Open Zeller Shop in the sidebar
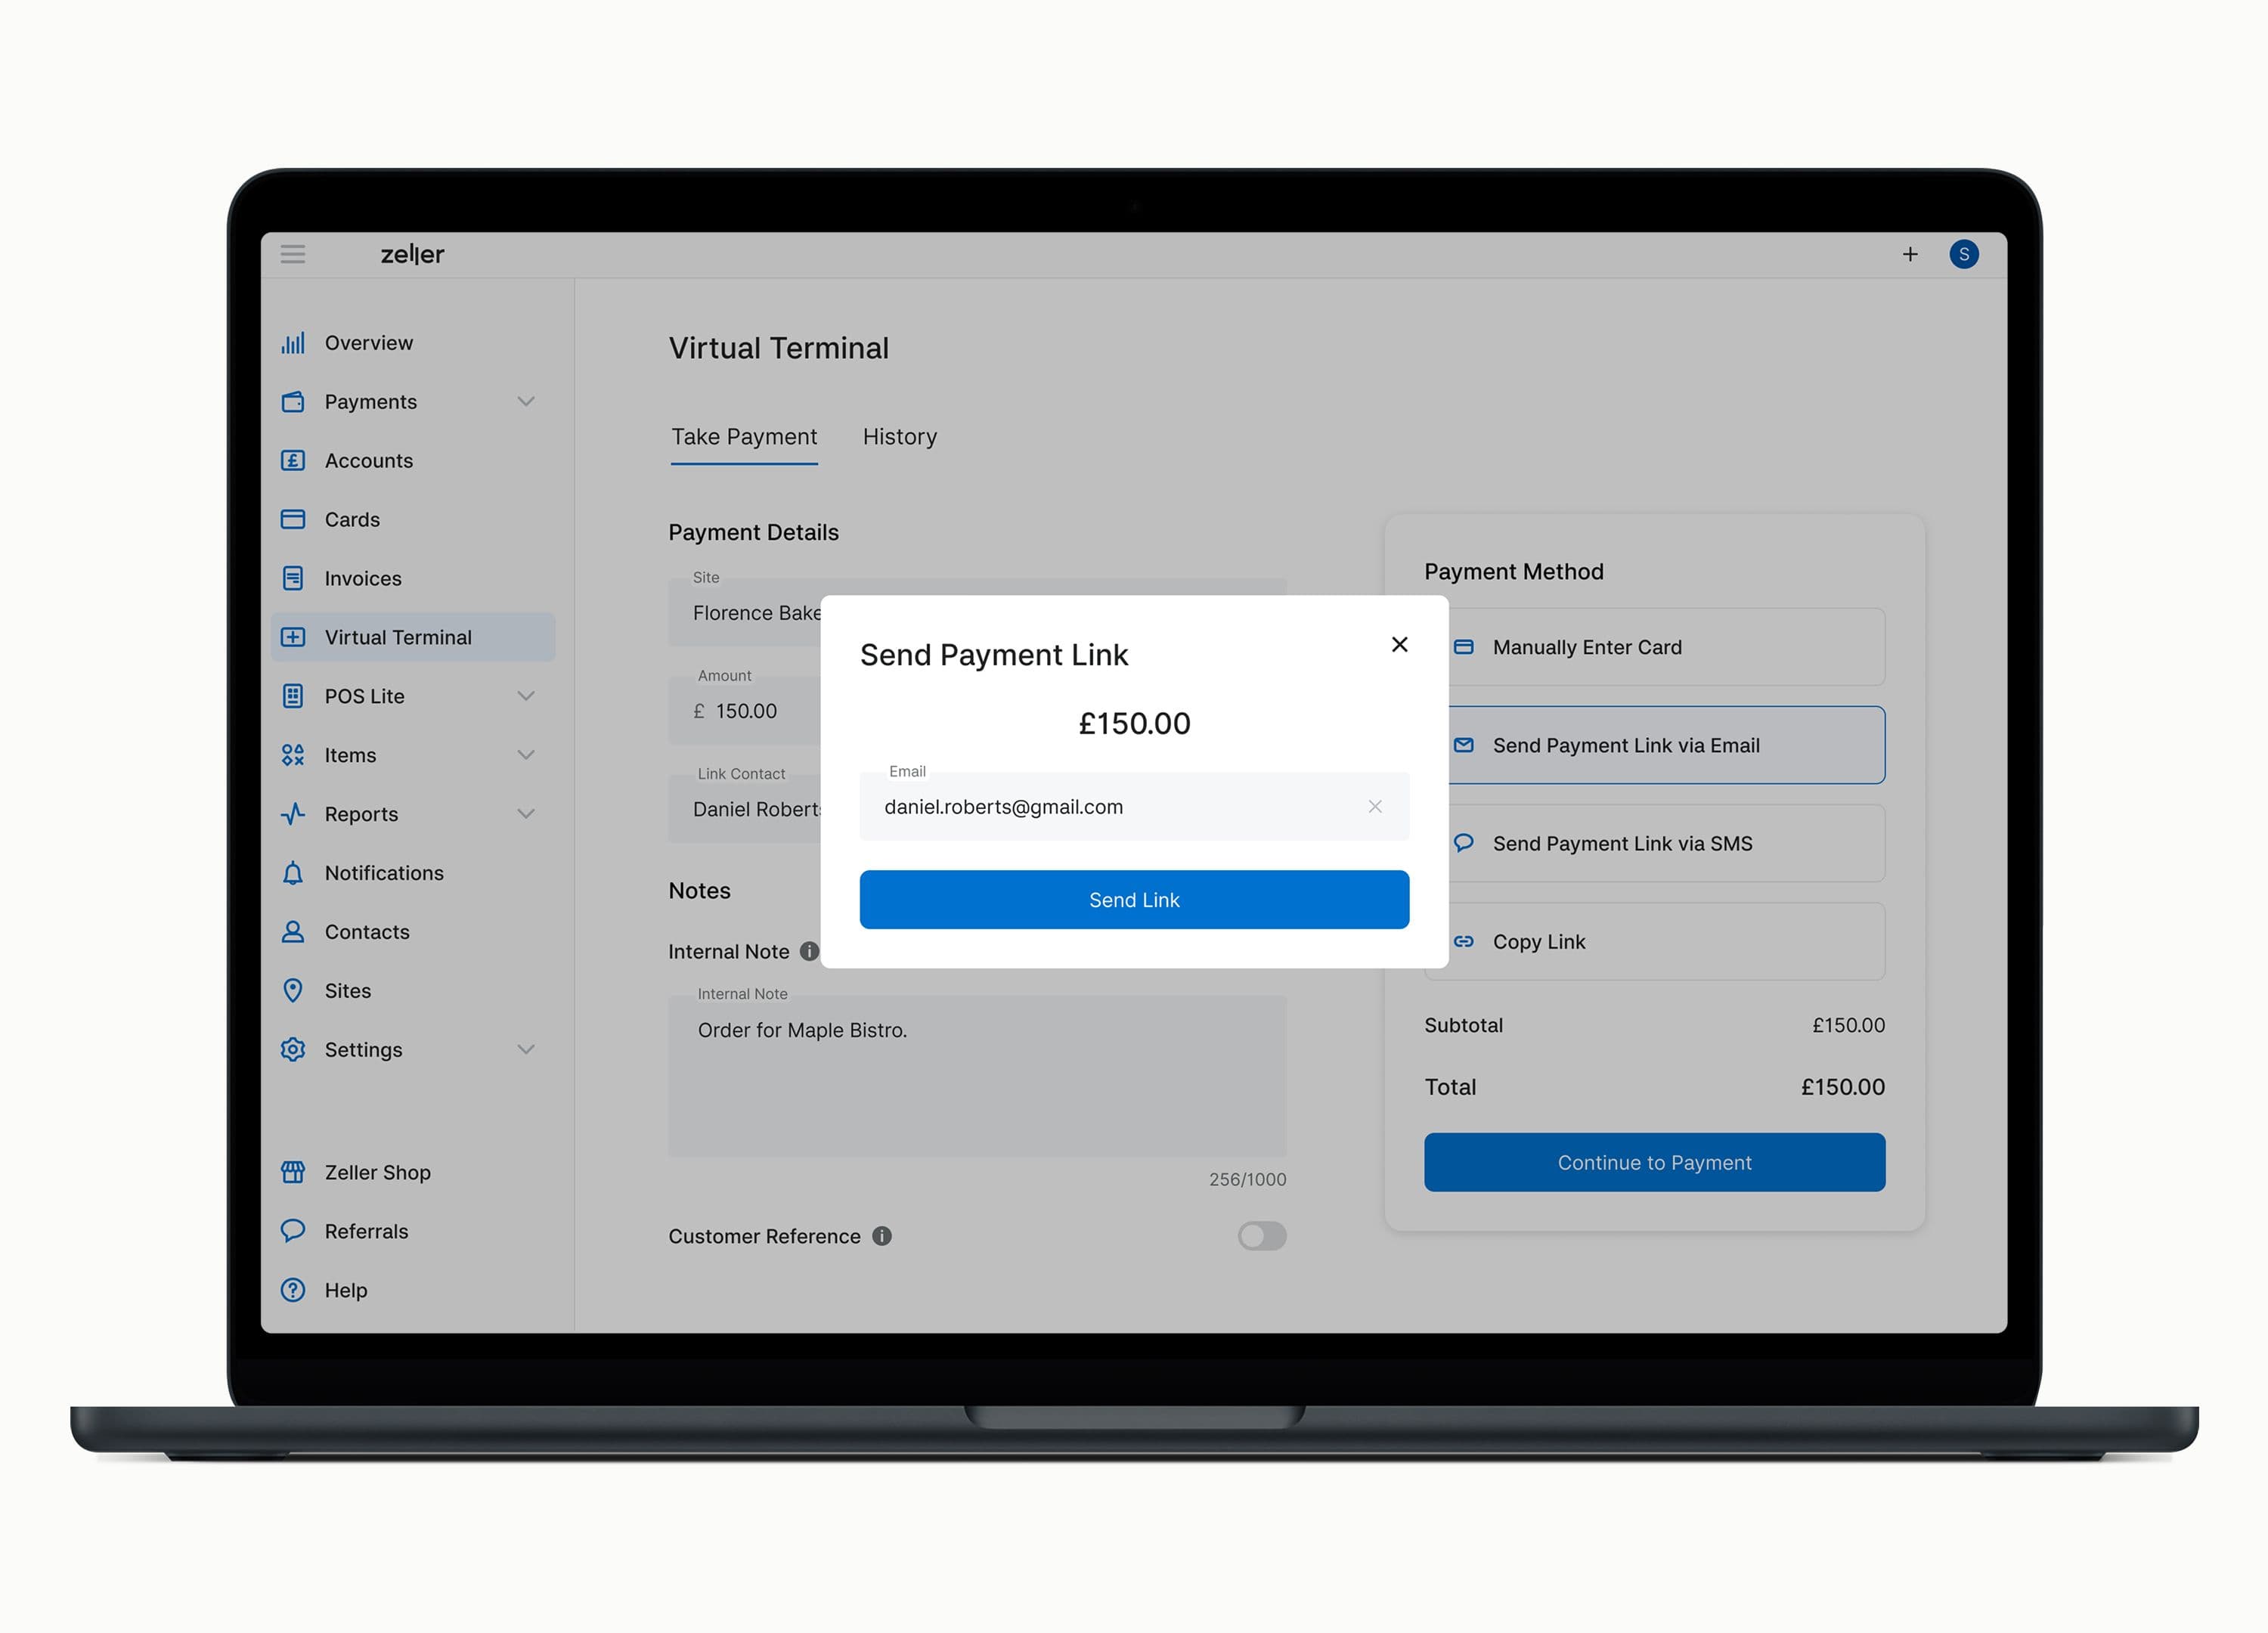 377,1172
